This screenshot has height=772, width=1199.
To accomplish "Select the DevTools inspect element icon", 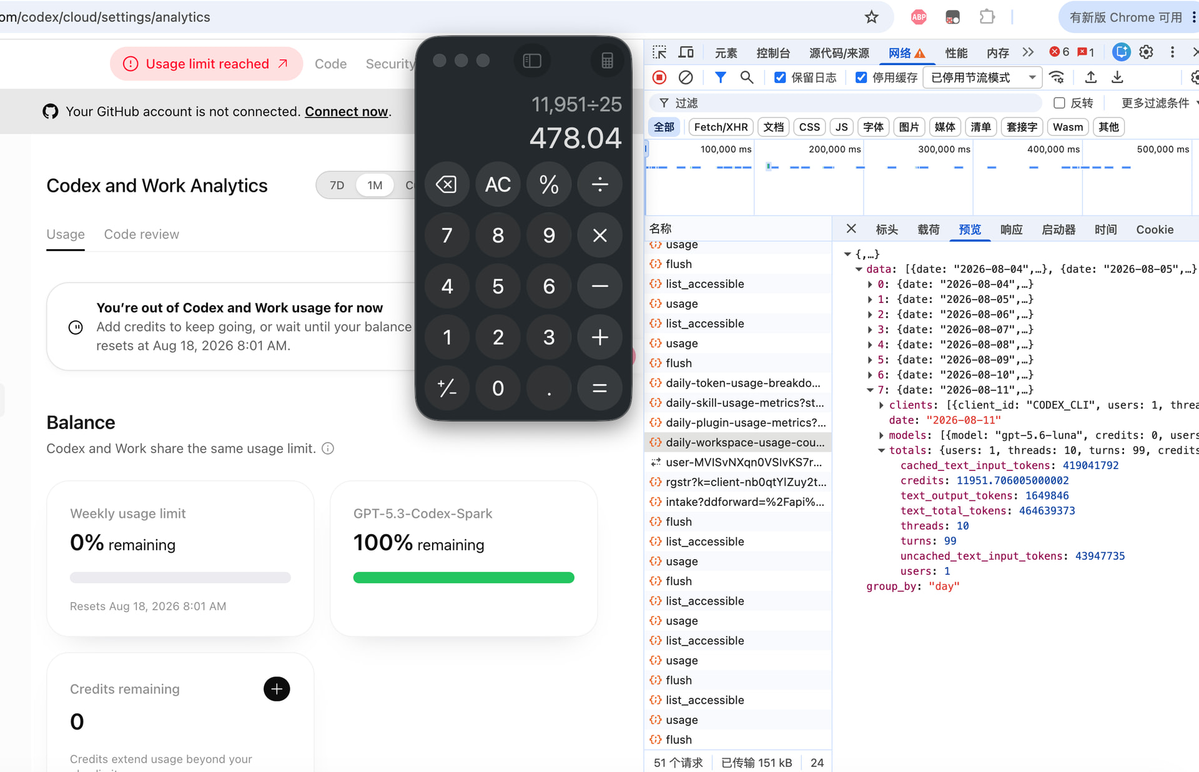I will click(x=659, y=52).
